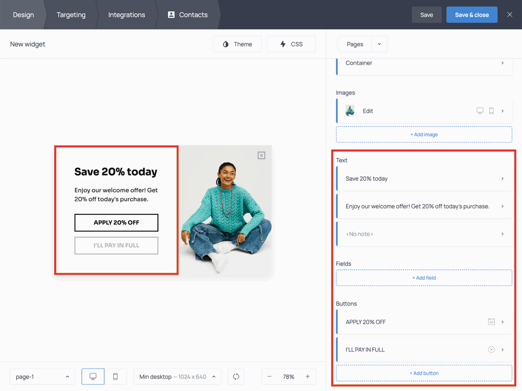Select the image thumbnail in Images
522x391 pixels.
coord(350,111)
